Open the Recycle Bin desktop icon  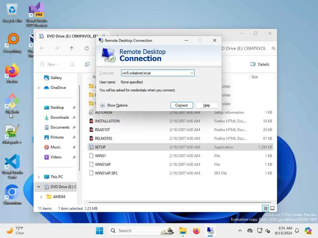pyautogui.click(x=12, y=13)
